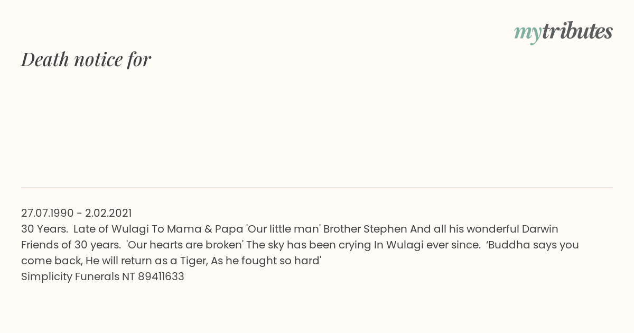Screen dimensions: 634x333
Task: Click the green 'my' part of logo
Action: coord(527,33)
